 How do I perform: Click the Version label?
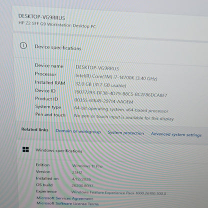point(43,171)
